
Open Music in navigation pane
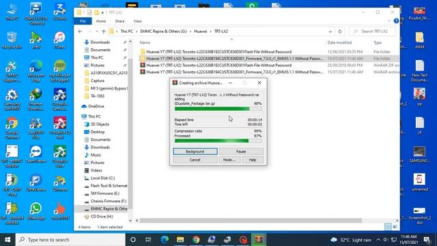coord(96,155)
